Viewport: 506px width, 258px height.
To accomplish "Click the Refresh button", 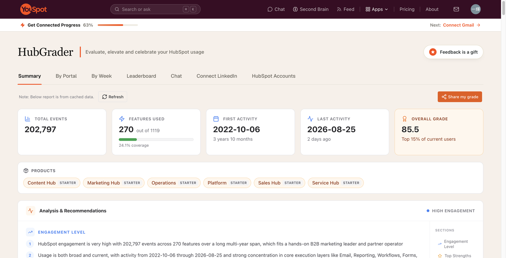I will [113, 97].
